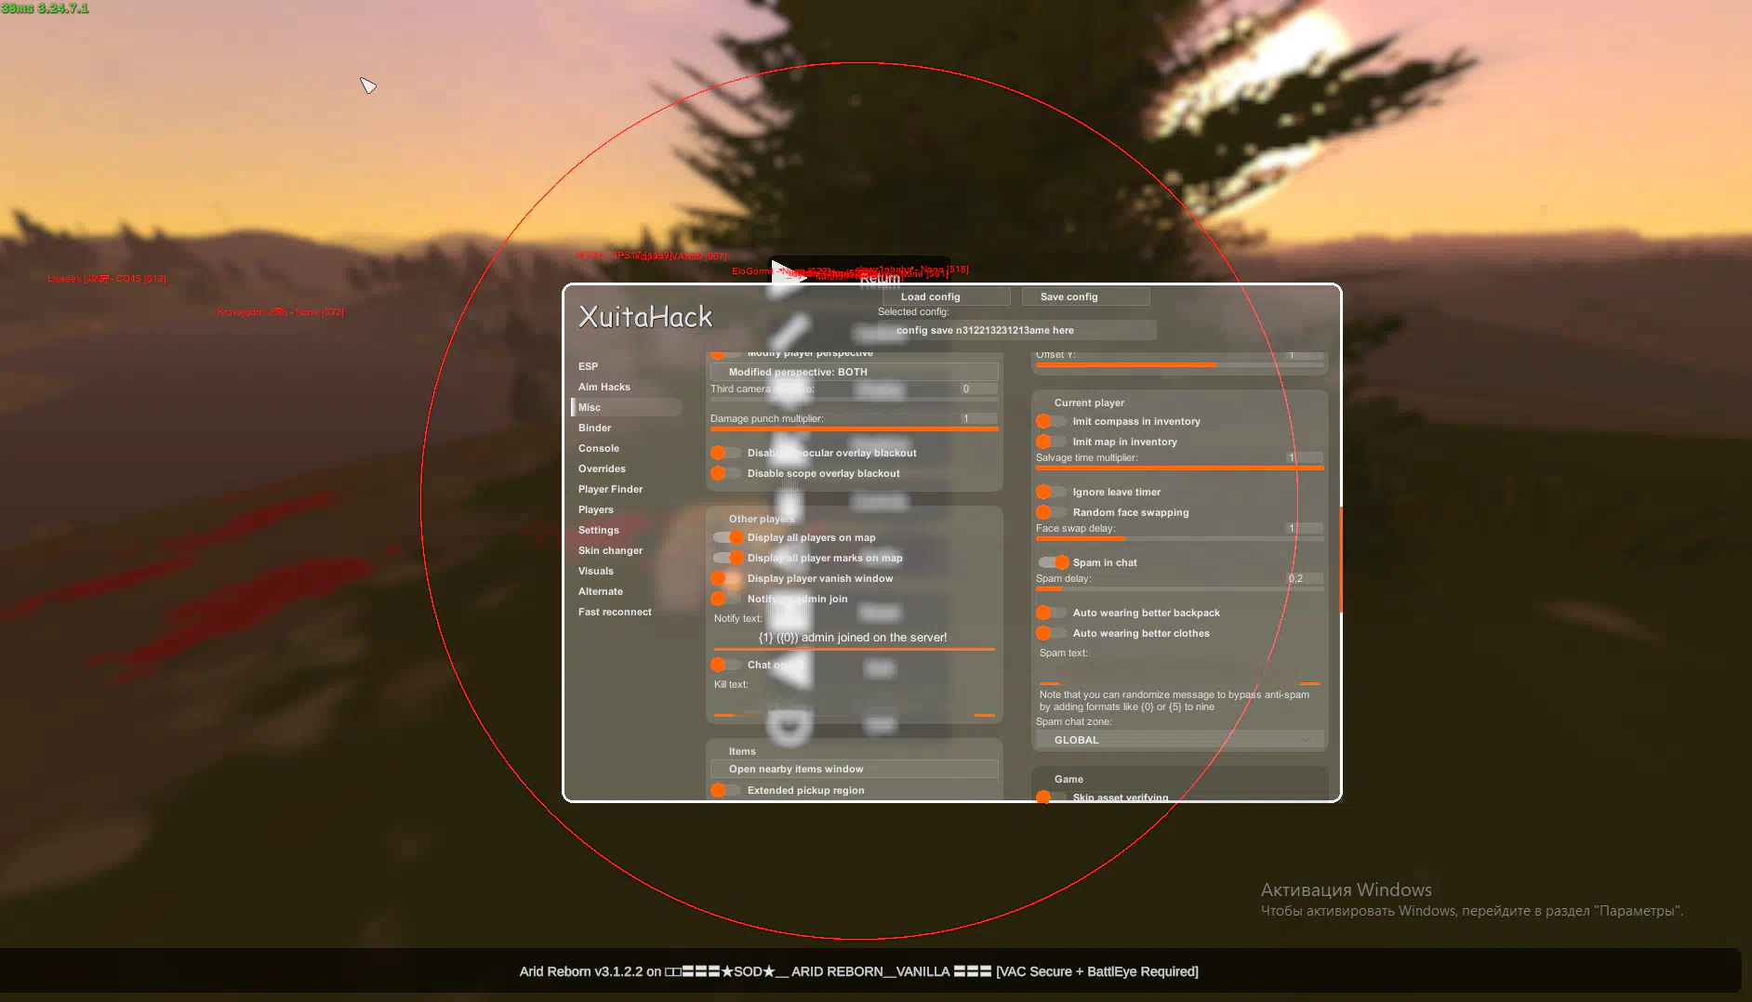
Task: Adjust the Face swap delay slider
Action: click(x=1179, y=539)
